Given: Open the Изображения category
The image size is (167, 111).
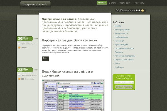Looking at the screenshot, I should click(121, 37).
